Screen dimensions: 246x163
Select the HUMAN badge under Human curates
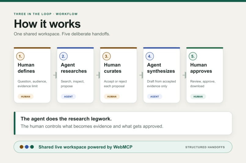112,97
